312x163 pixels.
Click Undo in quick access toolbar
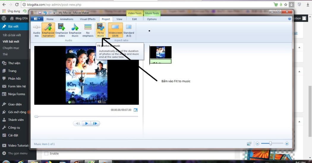coord(45,13)
